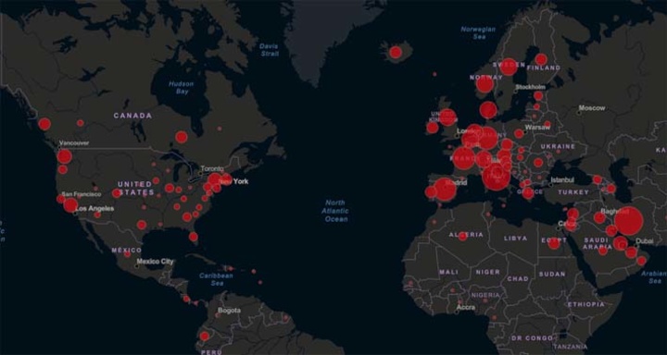Image resolution: width=667 pixels, height=355 pixels.
Task: Select the Warsaw city label
Action: coord(537,128)
